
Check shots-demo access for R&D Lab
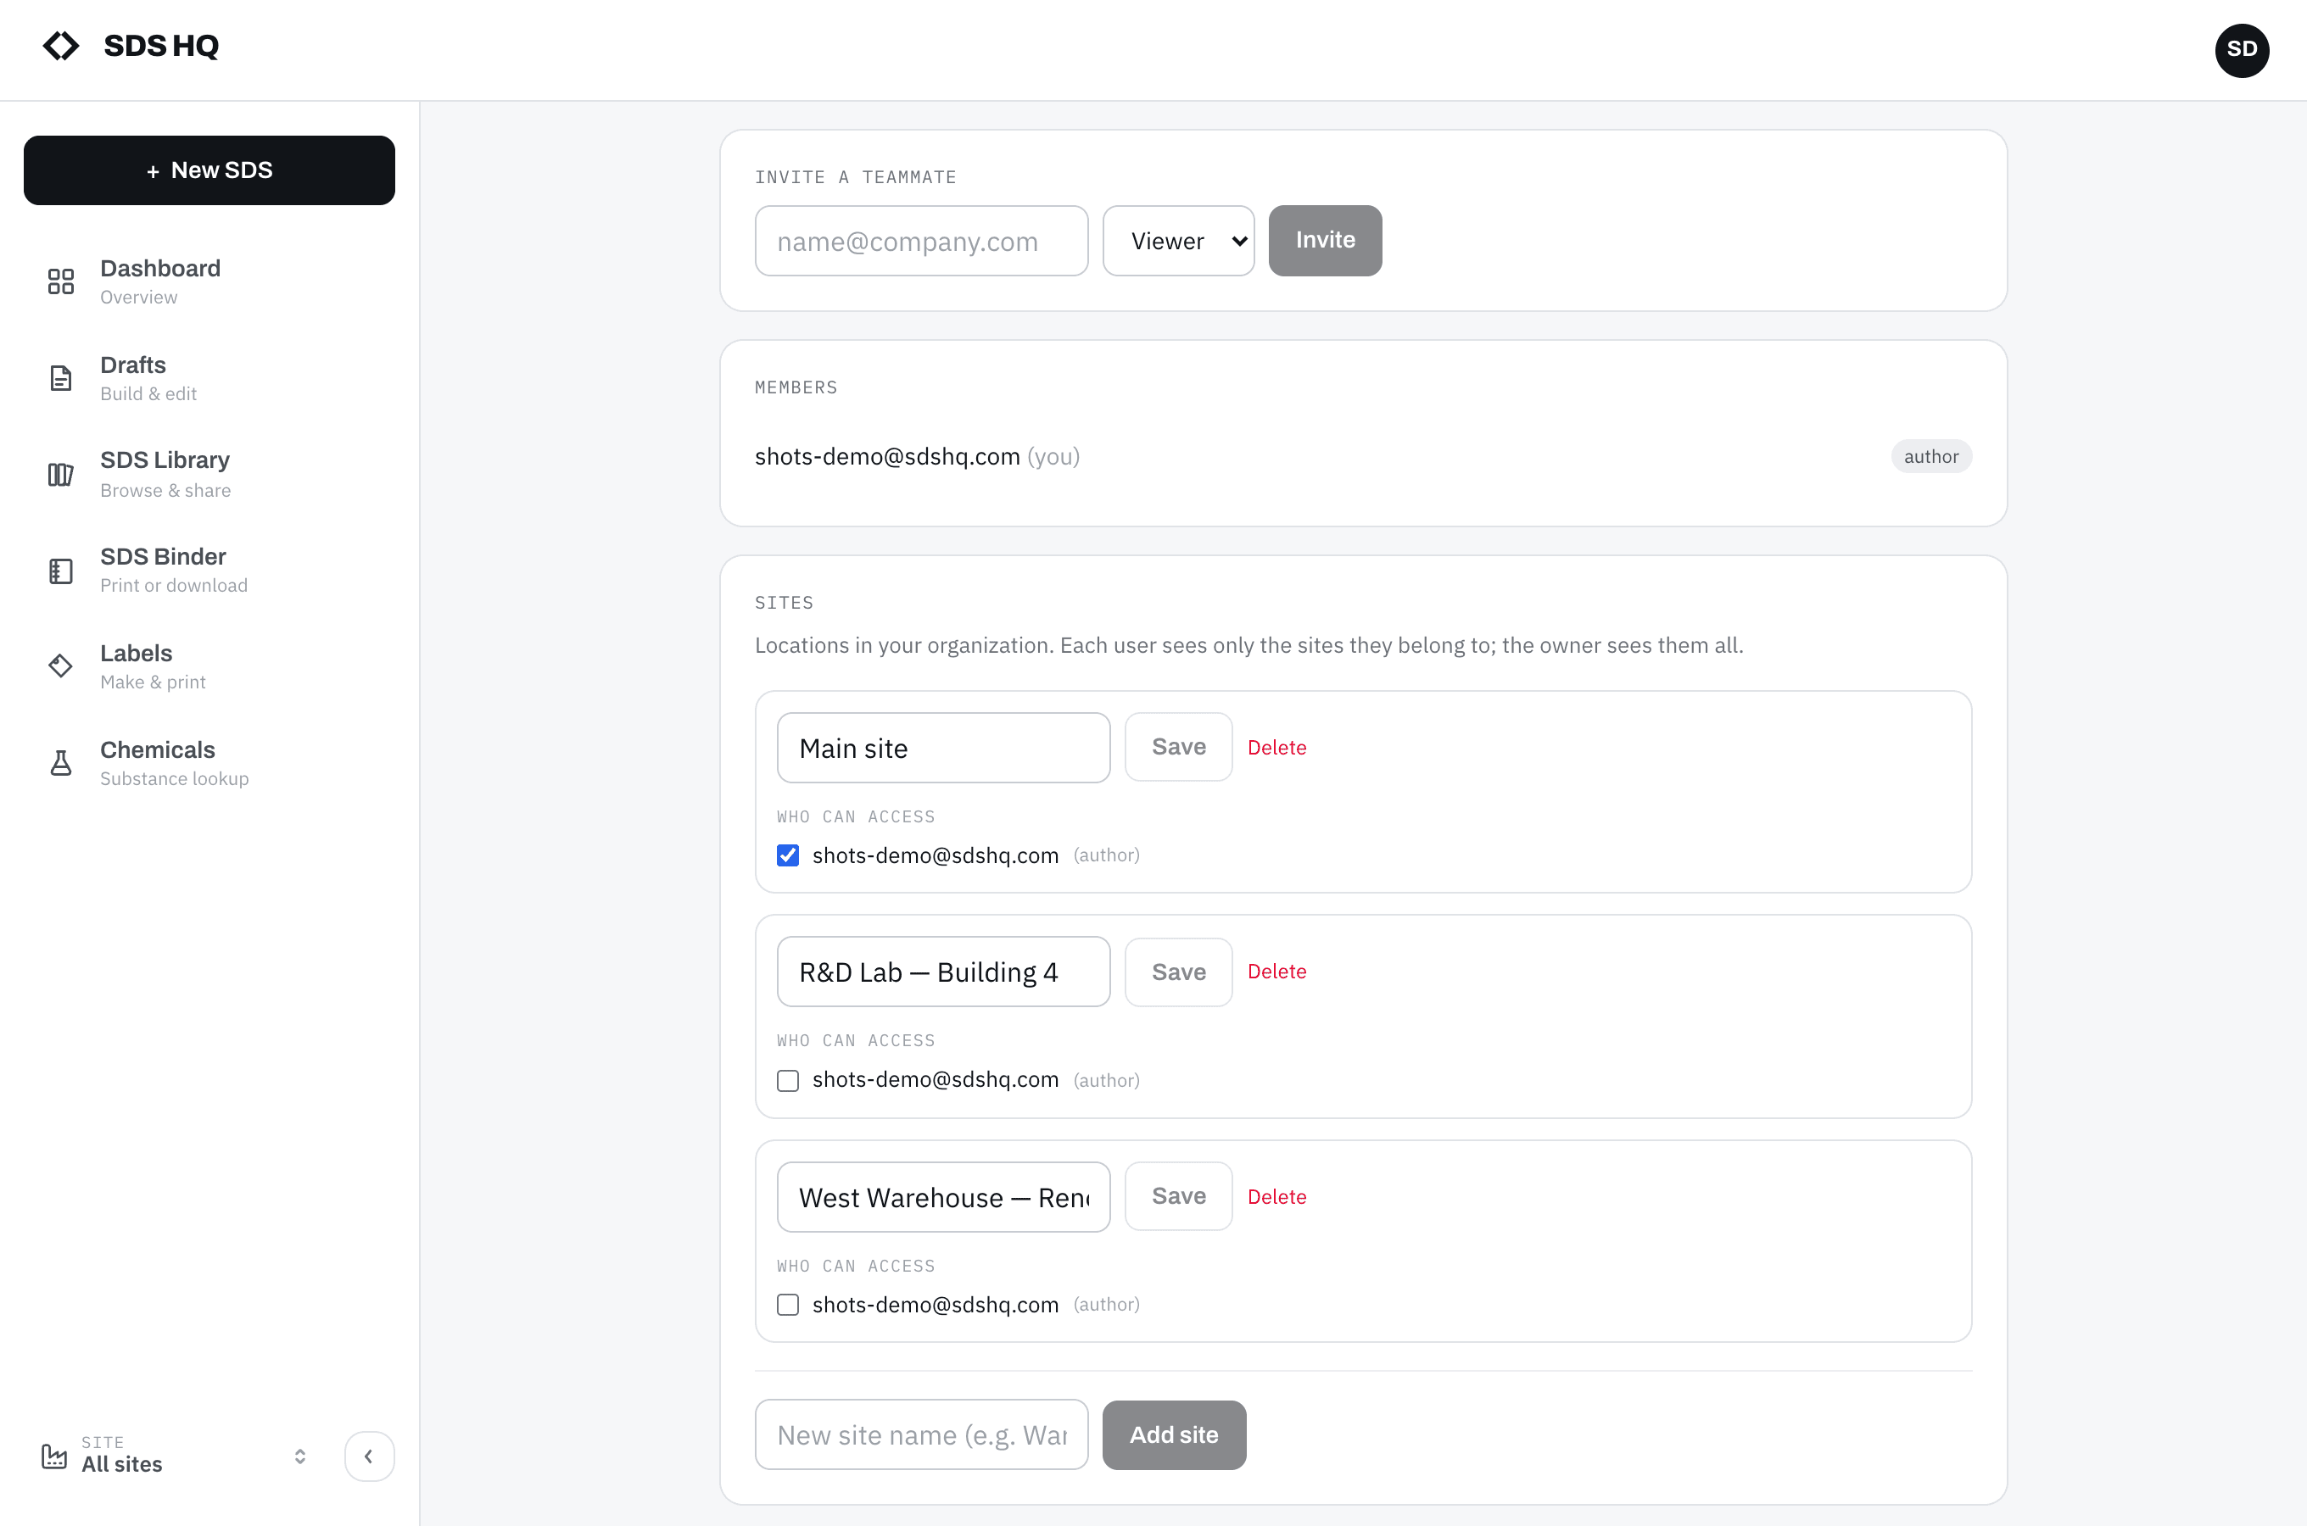pos(787,1080)
